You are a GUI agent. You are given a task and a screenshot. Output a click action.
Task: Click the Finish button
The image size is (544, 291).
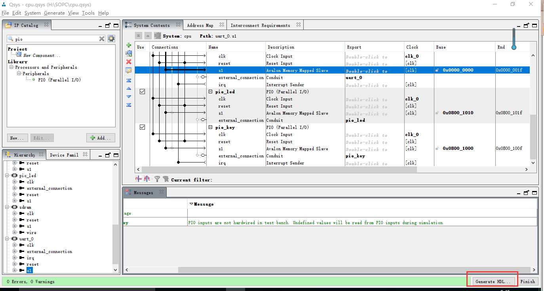coord(527,282)
